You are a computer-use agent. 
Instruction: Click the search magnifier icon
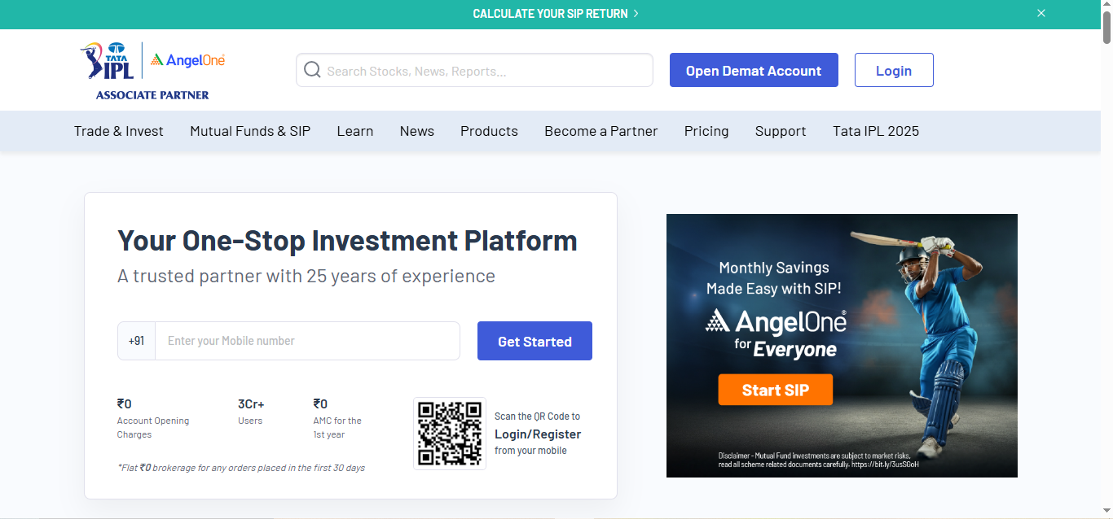[x=312, y=71]
